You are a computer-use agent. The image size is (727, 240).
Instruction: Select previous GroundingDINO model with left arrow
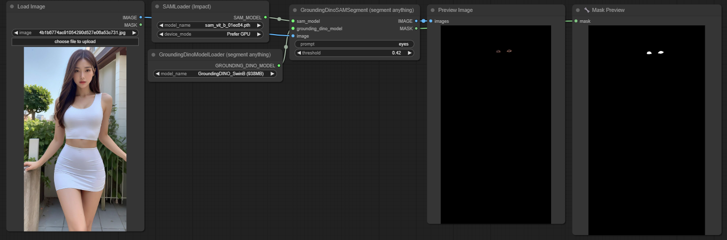tap(158, 74)
